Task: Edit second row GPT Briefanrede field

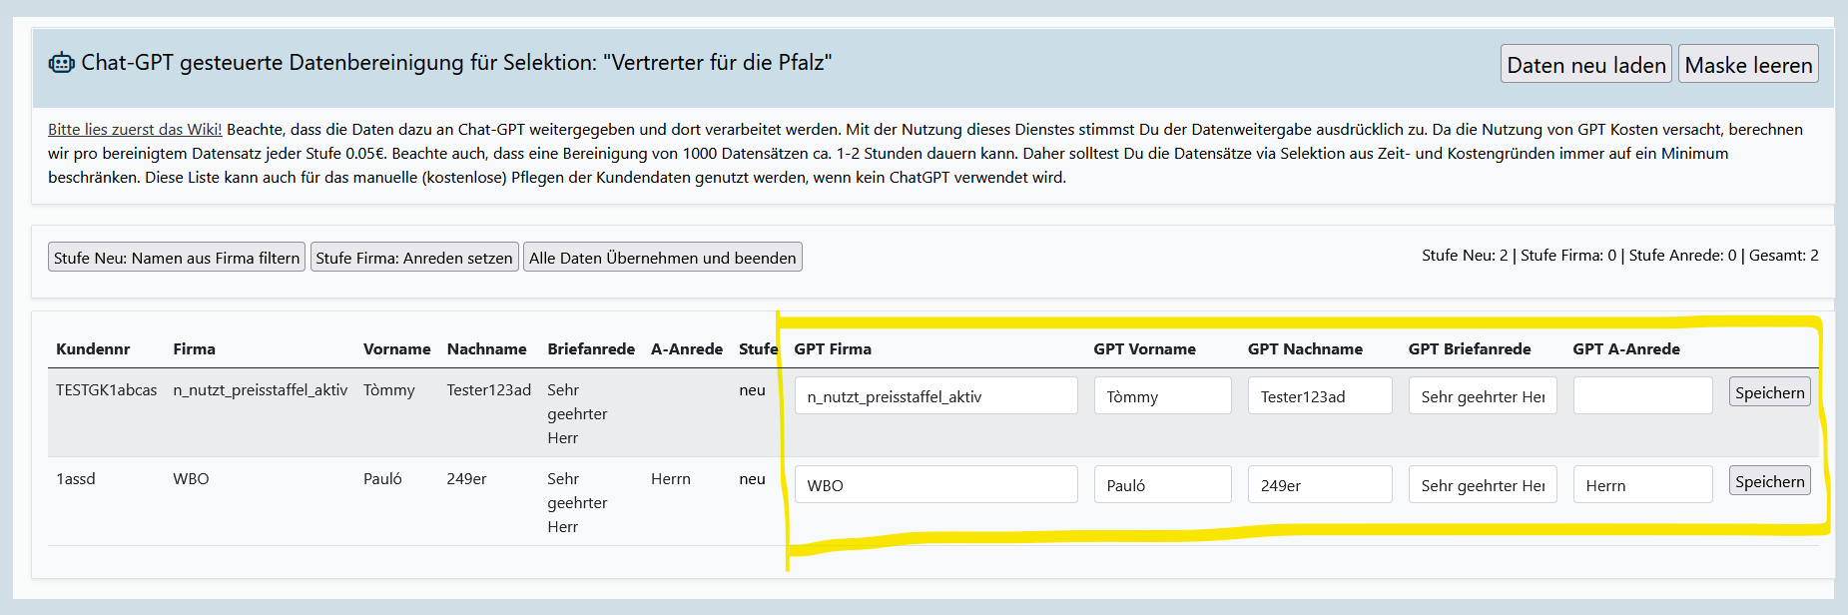Action: pos(1482,485)
